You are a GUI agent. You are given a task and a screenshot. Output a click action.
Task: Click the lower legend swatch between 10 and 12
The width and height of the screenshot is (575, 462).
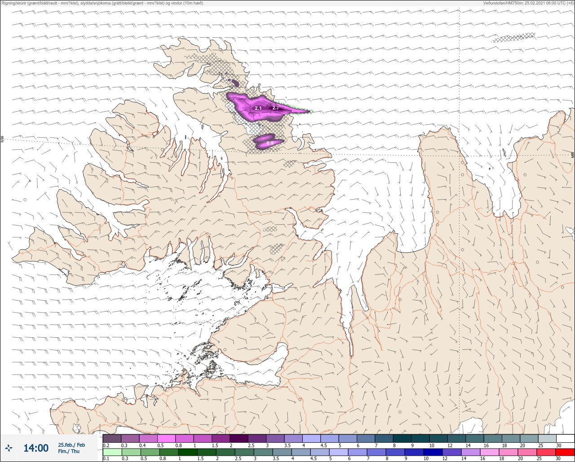tap(433, 452)
